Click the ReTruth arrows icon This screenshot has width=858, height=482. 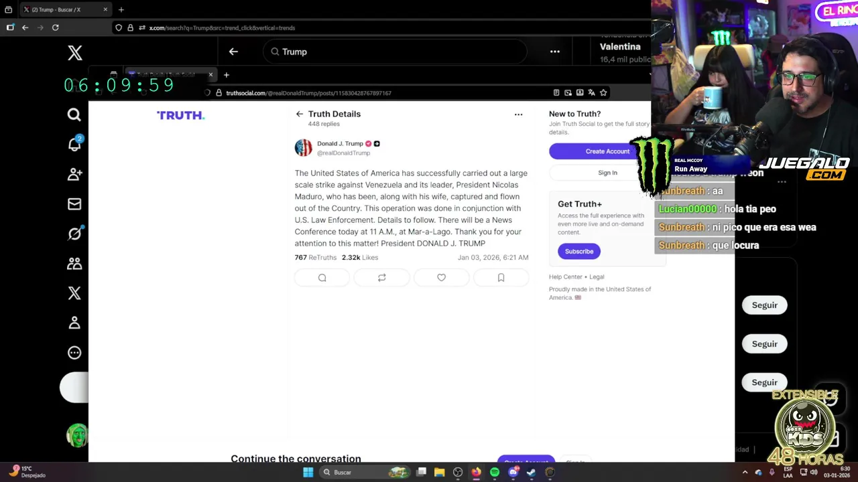381,278
